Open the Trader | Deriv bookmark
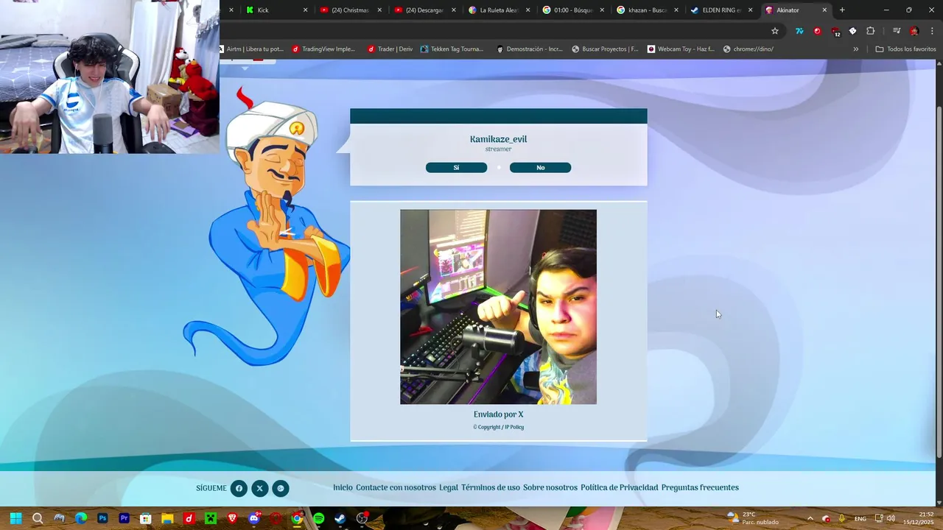Image resolution: width=943 pixels, height=530 pixels. click(x=390, y=49)
